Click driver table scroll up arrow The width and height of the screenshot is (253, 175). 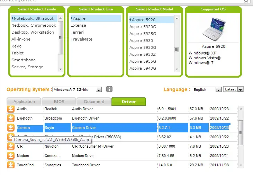click(x=241, y=109)
